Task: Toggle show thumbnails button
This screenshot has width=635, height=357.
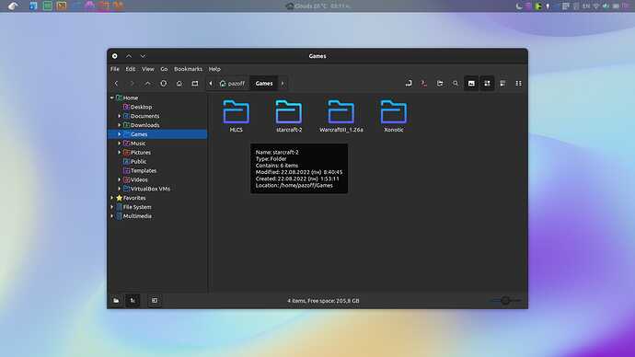Action: pyautogui.click(x=471, y=84)
